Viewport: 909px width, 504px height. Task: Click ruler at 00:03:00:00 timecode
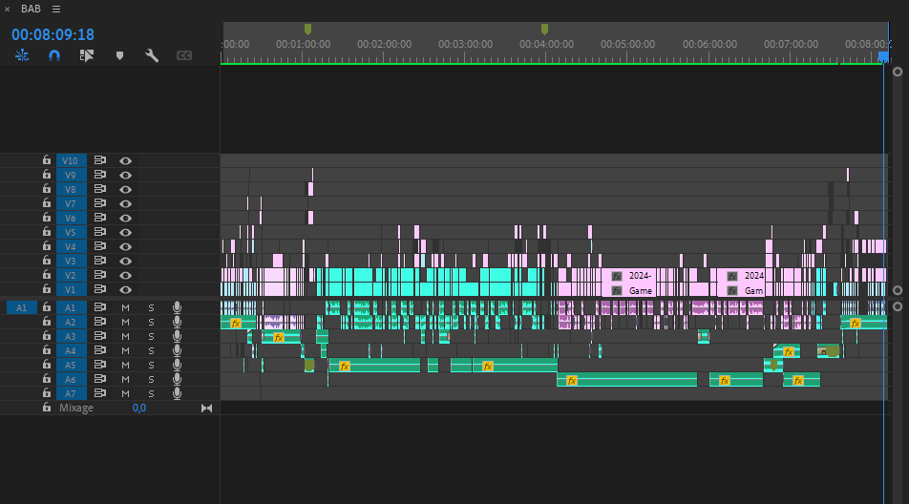(x=466, y=44)
